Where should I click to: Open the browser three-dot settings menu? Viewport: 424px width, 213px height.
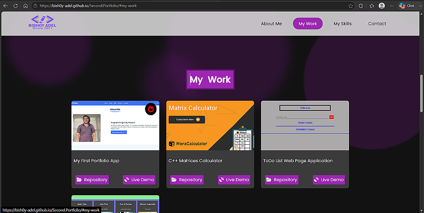pos(392,6)
